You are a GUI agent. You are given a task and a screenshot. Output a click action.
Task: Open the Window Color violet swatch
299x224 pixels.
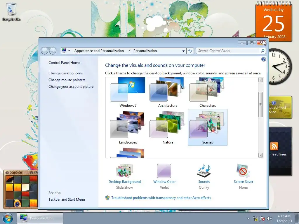coord(164,171)
